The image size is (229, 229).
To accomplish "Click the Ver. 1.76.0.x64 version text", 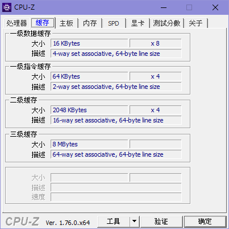I will point(68,223).
